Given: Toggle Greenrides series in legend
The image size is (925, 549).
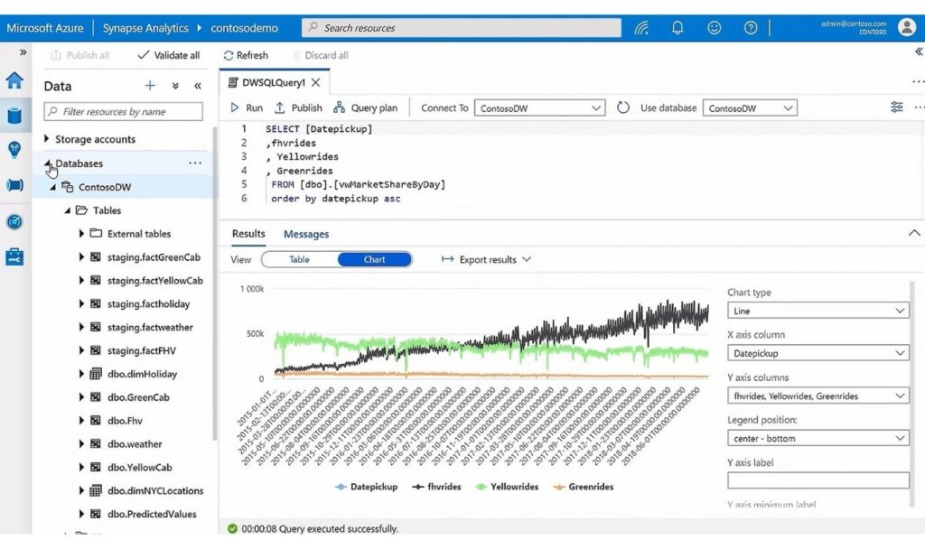Looking at the screenshot, I should [584, 487].
